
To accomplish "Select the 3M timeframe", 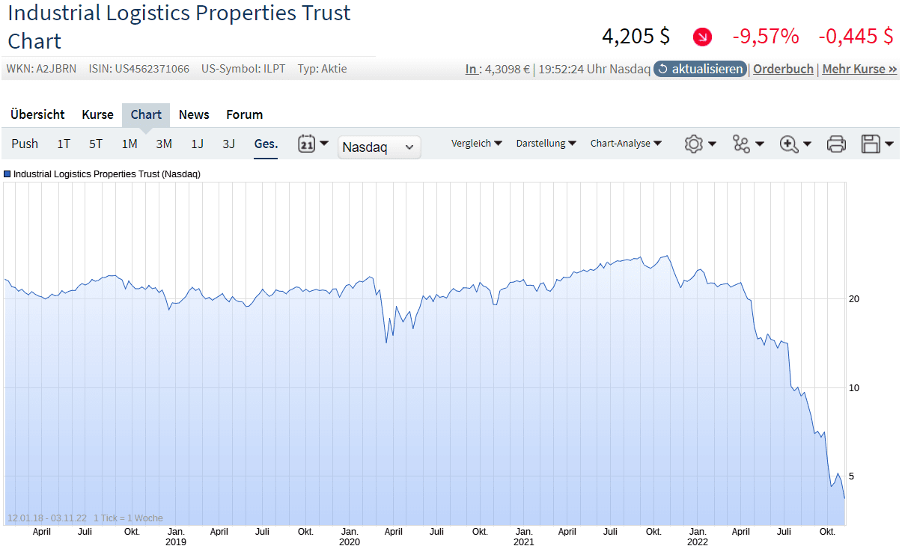I will (164, 144).
